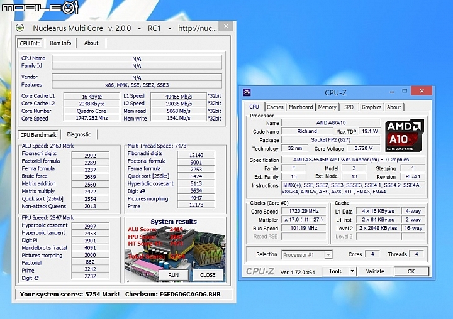Image resolution: width=453 pixels, height=319 pixels.
Task: Click Multi Thread Prime score 12173
Action: coord(196,205)
